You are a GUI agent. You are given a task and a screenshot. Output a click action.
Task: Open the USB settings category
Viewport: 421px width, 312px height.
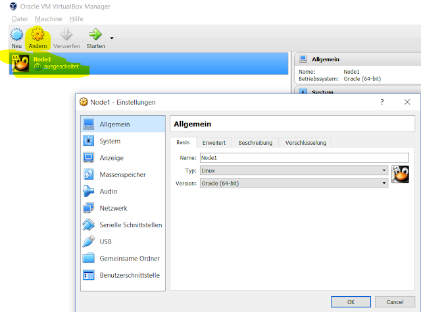tap(123, 242)
